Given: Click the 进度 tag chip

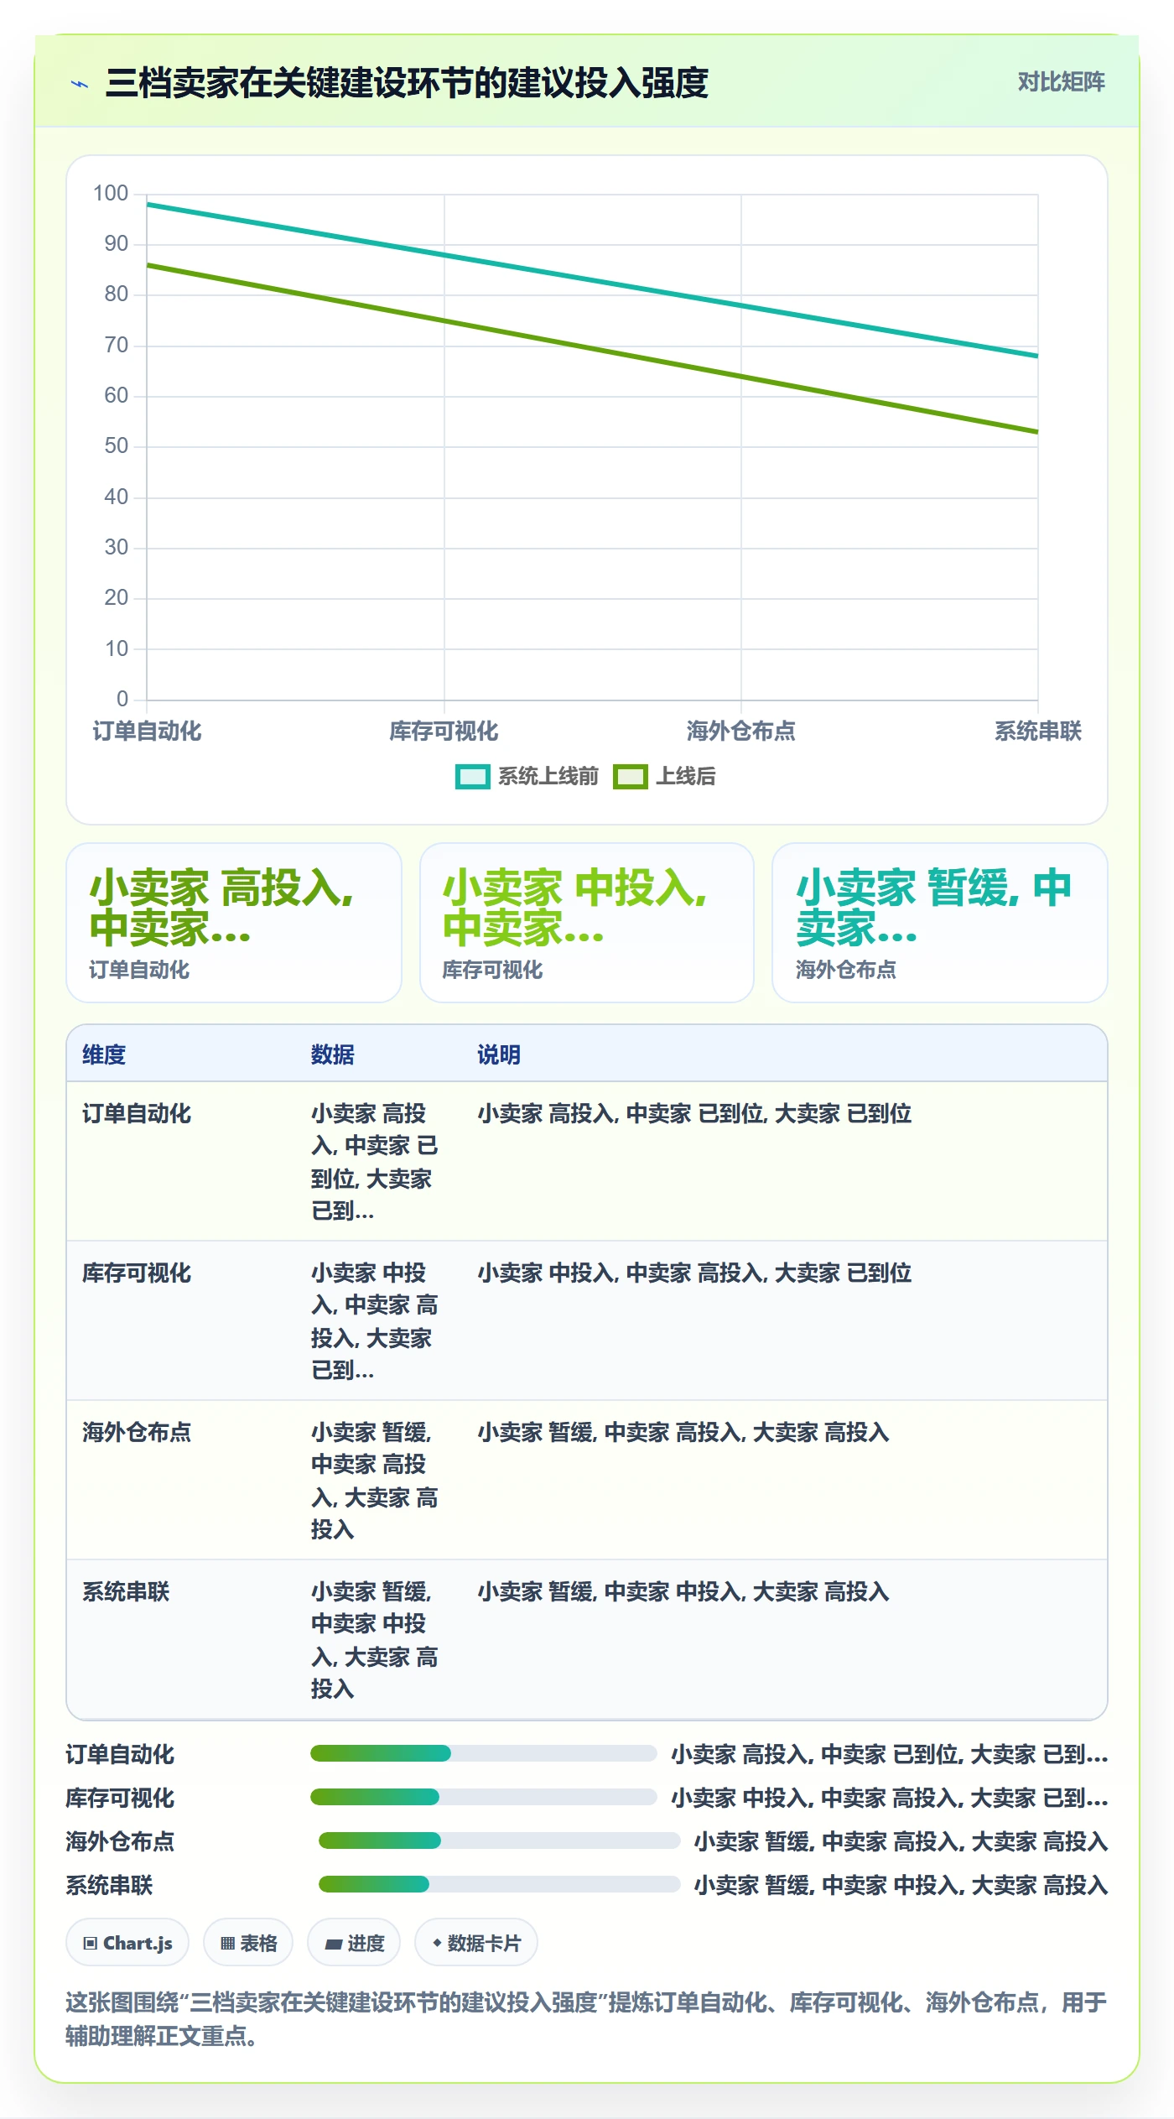Looking at the screenshot, I should pos(354,1943).
